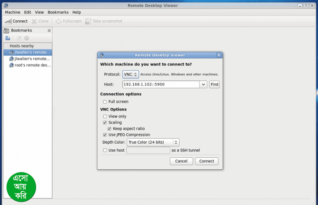This screenshot has height=205, width=318.
Task: Open the Protocol VNC dropdown
Action: [x=130, y=74]
